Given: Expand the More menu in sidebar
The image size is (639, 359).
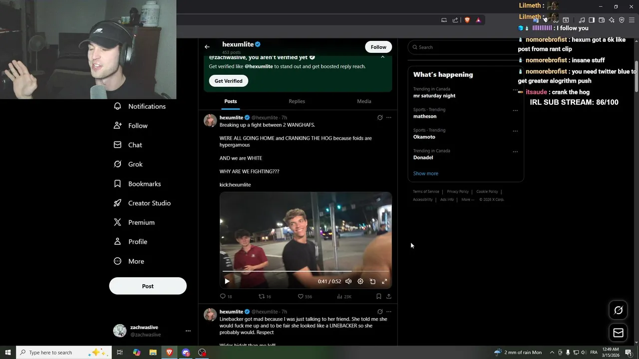Looking at the screenshot, I should click(x=129, y=261).
